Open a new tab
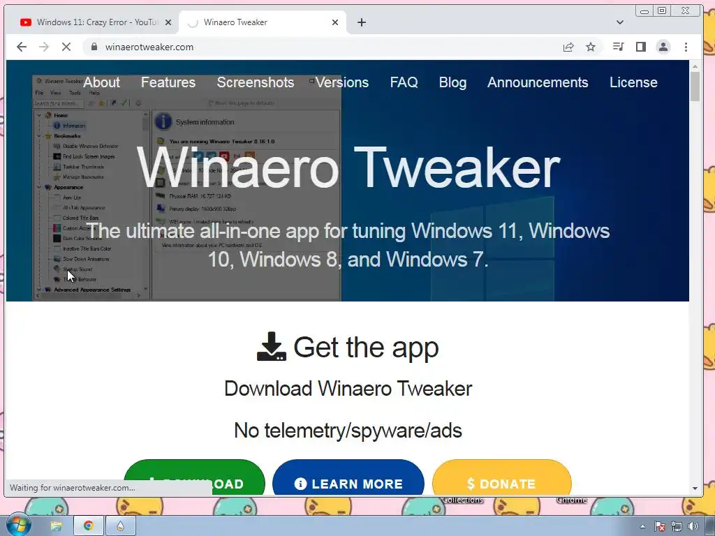The width and height of the screenshot is (715, 536). coord(362,22)
